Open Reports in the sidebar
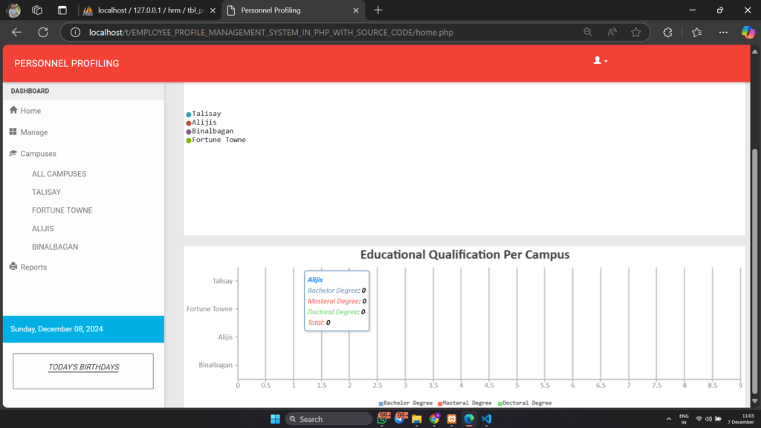Viewport: 761px width, 428px height. coord(33,267)
